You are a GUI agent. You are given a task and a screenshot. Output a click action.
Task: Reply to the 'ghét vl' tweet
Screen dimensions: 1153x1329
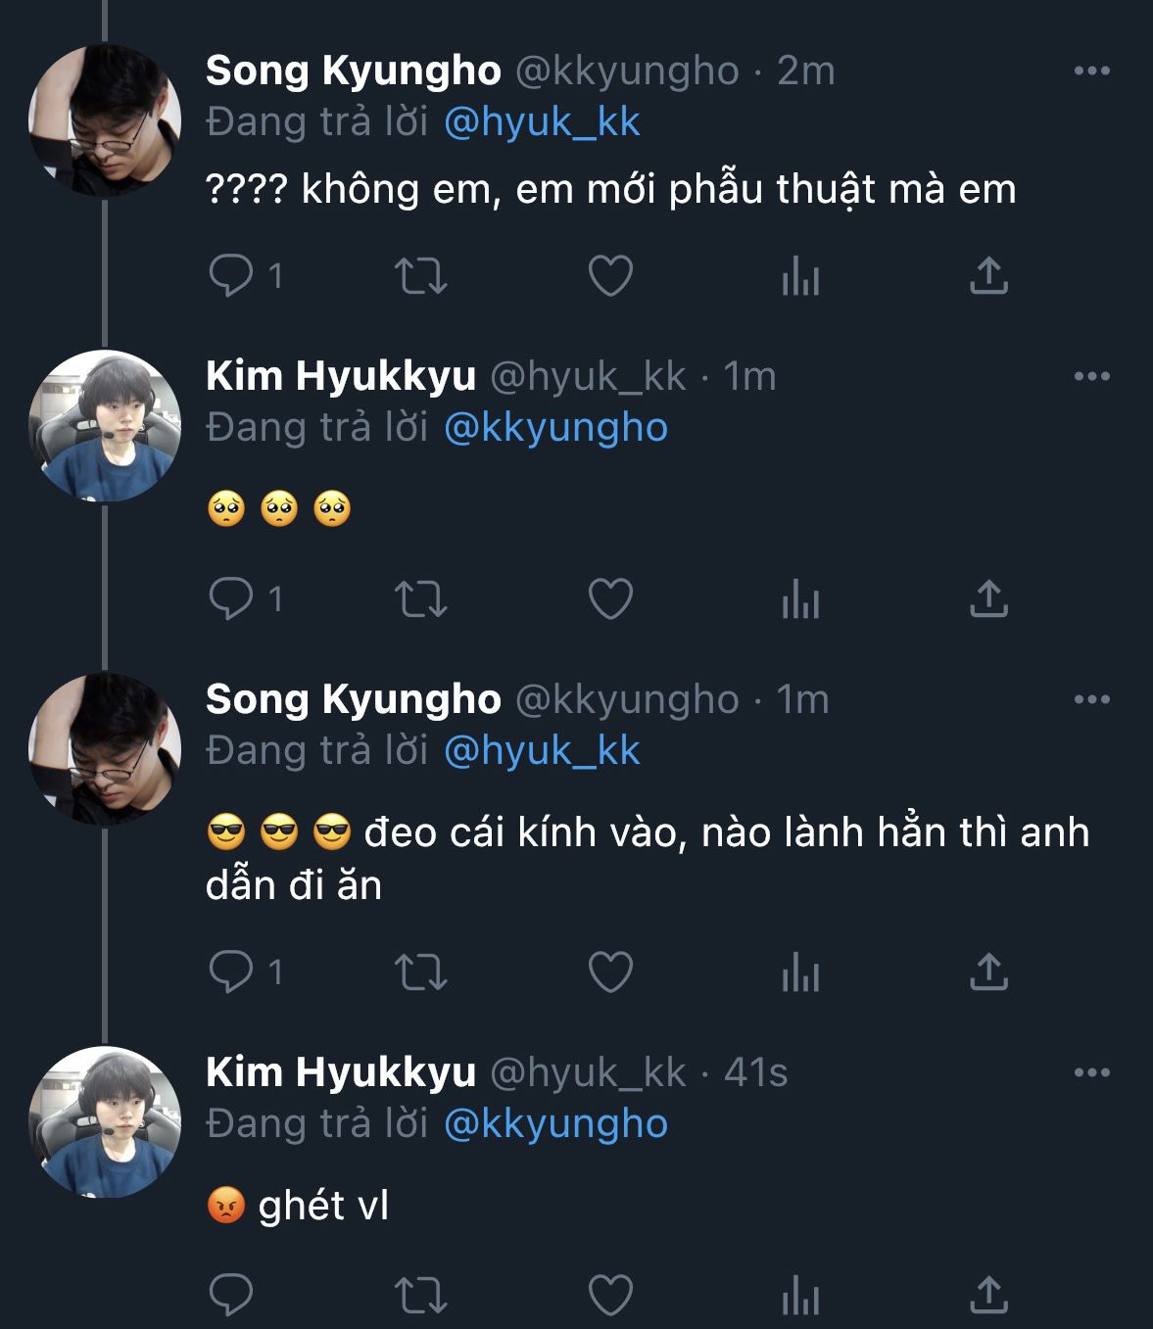point(231,1295)
